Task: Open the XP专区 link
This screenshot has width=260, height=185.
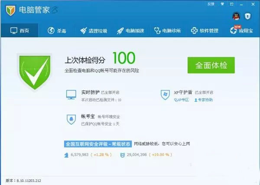Action: 181,100
